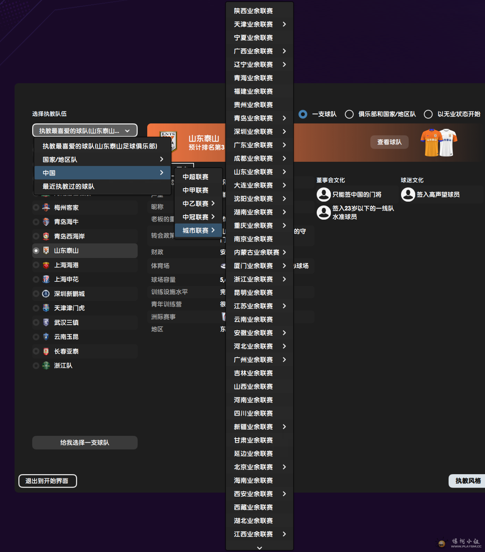This screenshot has width=485, height=552.
Task: Choose 南京业余联赛 from the league list
Action: click(x=260, y=239)
